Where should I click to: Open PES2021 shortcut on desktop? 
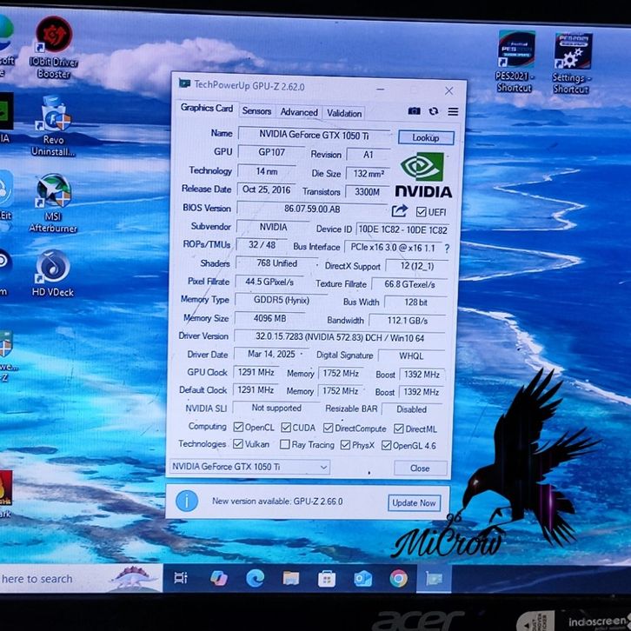(515, 53)
